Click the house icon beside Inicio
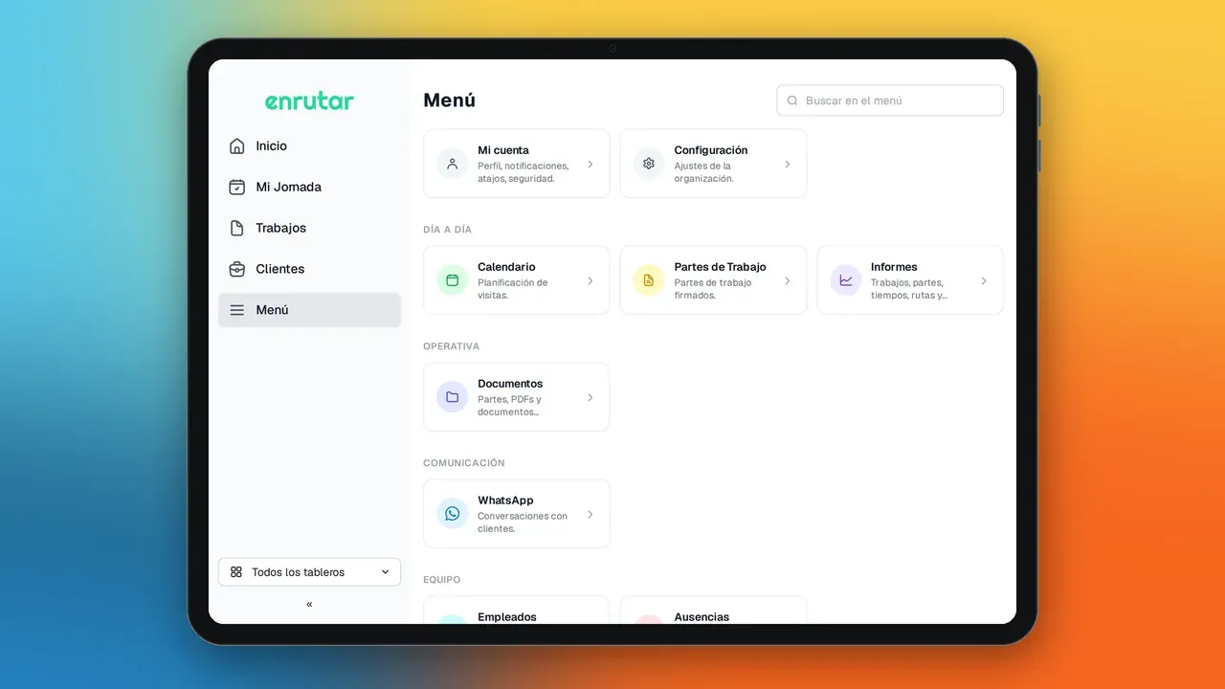The height and width of the screenshot is (689, 1225). [x=237, y=146]
